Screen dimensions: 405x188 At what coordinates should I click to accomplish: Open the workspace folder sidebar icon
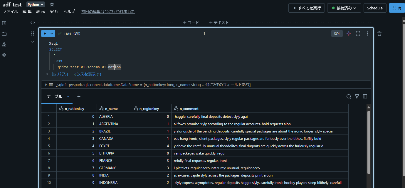tap(4, 34)
